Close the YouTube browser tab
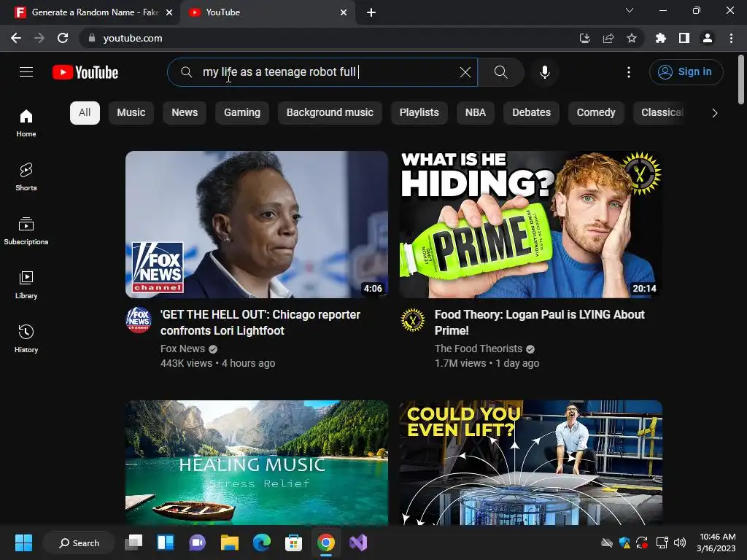747x560 pixels. pos(344,12)
